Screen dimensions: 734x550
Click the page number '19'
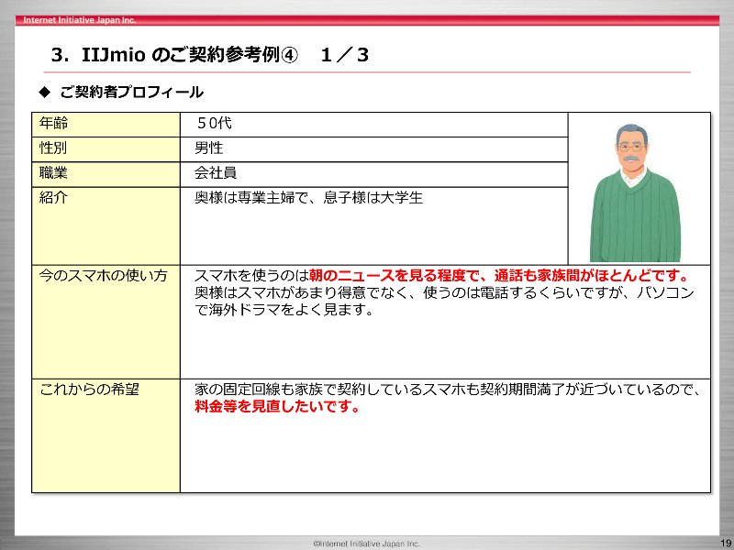726,543
